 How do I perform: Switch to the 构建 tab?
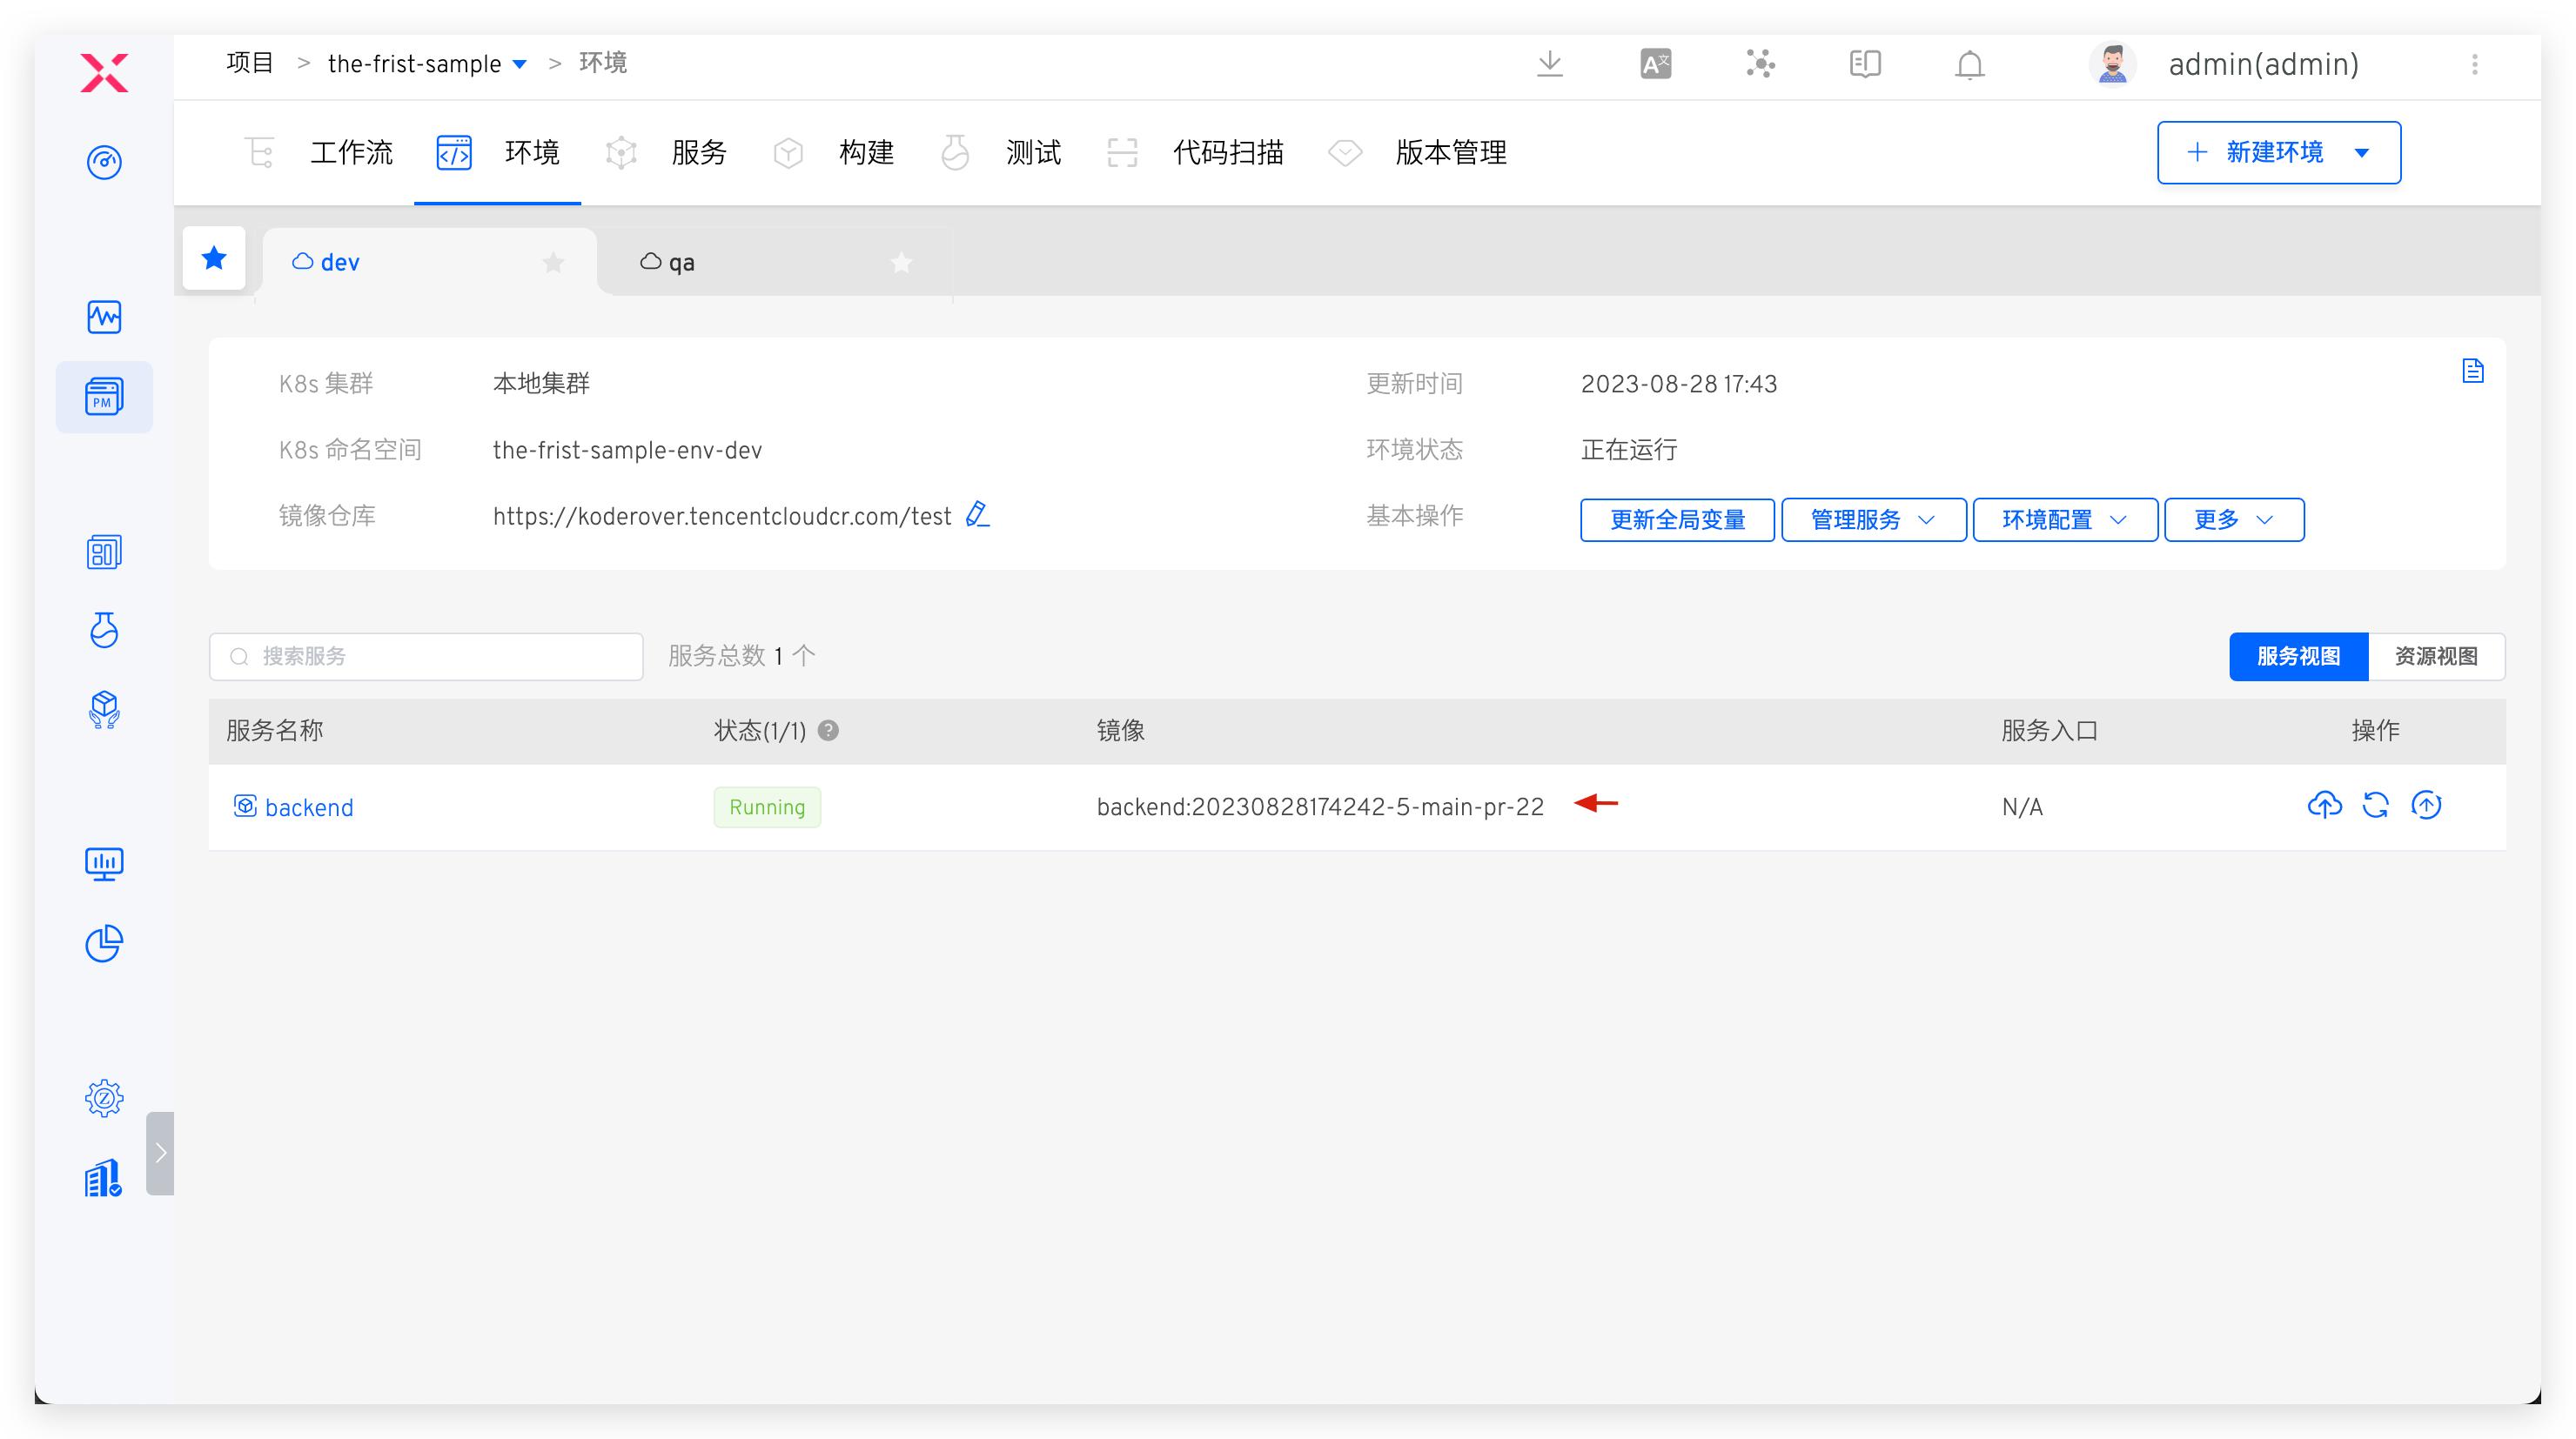pyautogui.click(x=866, y=152)
